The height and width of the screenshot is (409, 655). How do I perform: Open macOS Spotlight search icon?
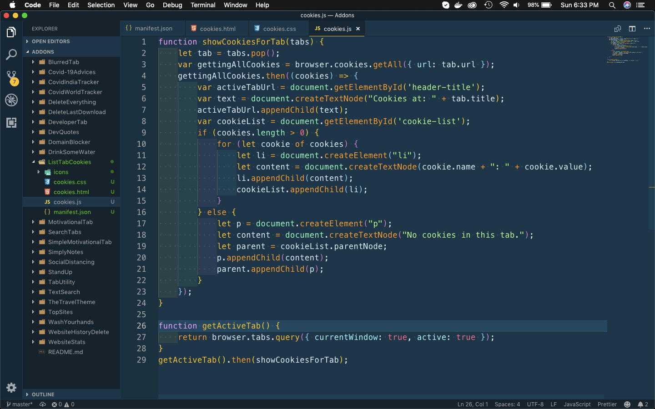click(x=612, y=5)
